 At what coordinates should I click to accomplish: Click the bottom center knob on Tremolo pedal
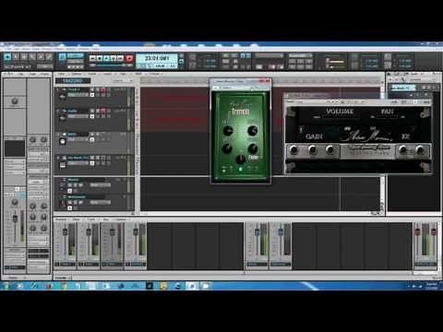[241, 159]
